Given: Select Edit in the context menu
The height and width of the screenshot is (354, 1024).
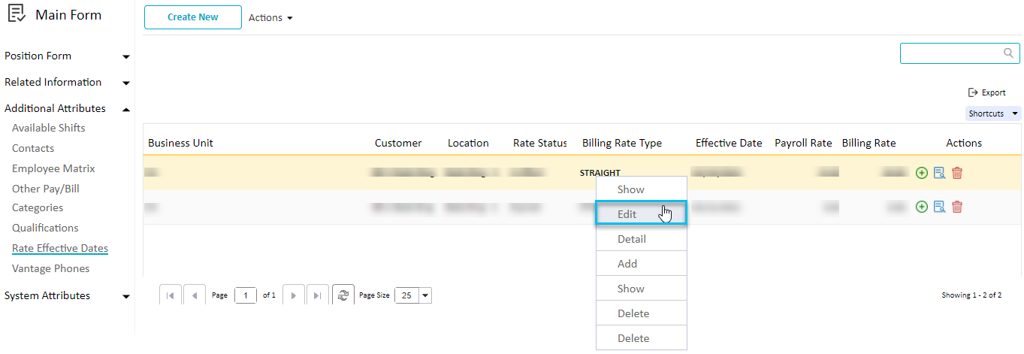Looking at the screenshot, I should point(642,213).
